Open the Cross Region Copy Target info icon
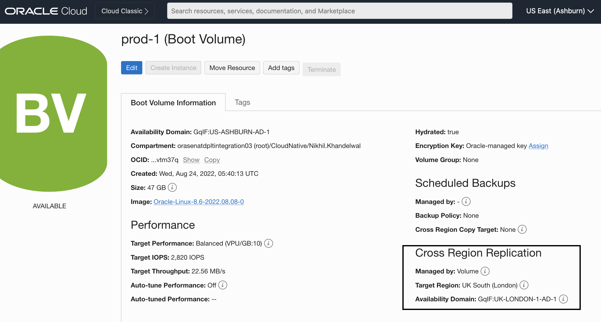Image resolution: width=601 pixels, height=322 pixels. click(x=522, y=229)
